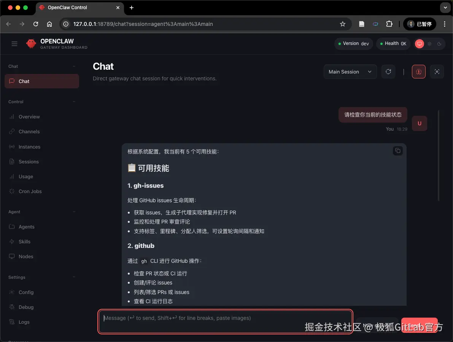This screenshot has height=342, width=453.
Task: Click the user message 请检查你当前的技能状态
Action: point(373,115)
